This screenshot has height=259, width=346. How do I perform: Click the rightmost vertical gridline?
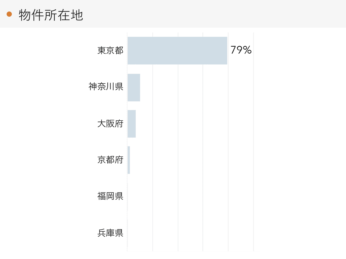(253, 144)
